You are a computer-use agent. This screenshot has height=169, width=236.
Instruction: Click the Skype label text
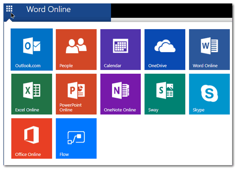click(x=198, y=110)
